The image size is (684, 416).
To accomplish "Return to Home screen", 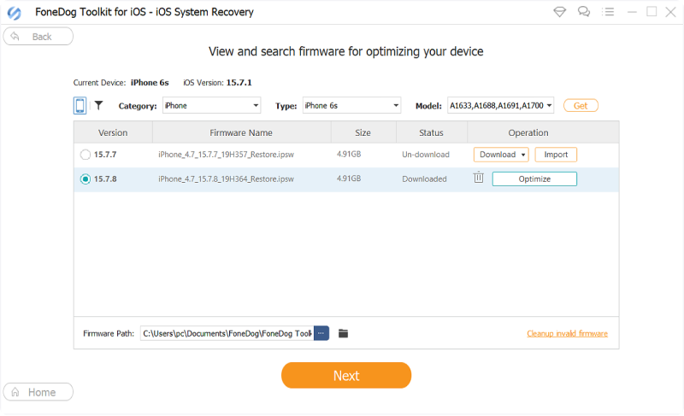I will [38, 392].
